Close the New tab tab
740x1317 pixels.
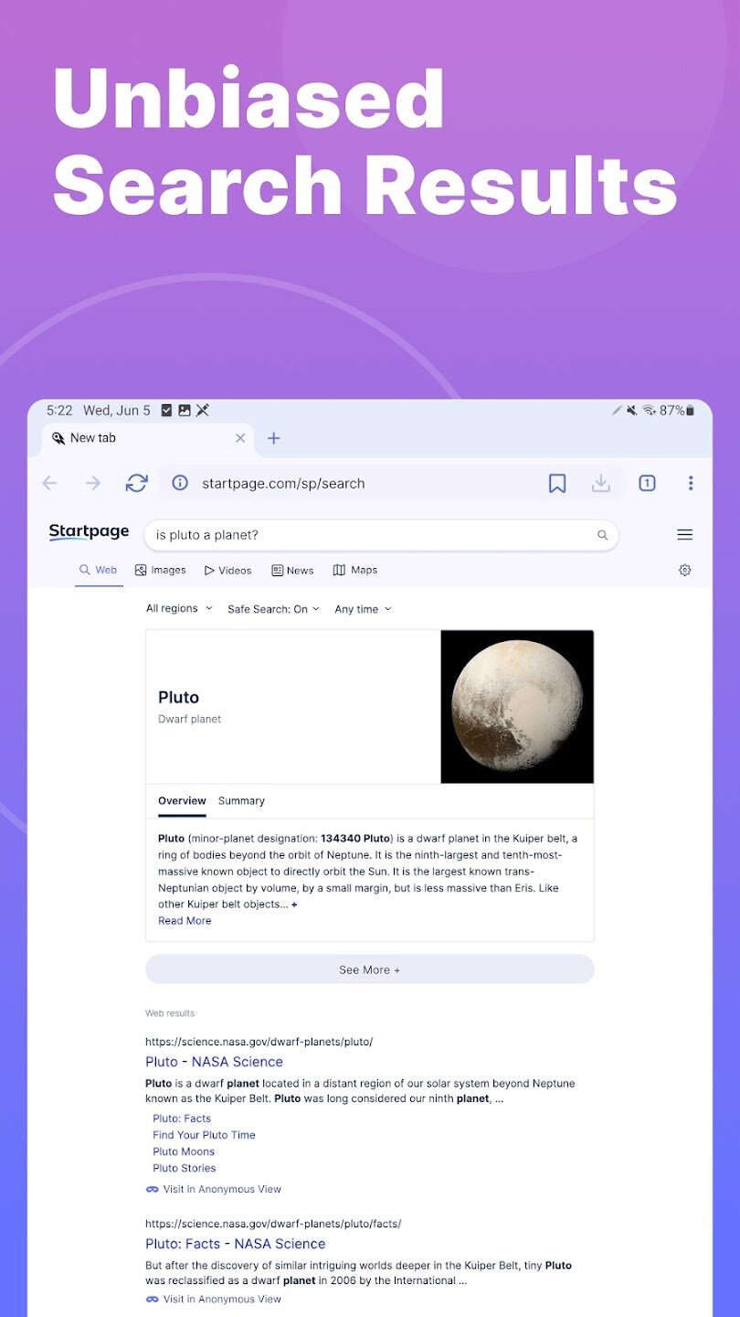pyautogui.click(x=240, y=438)
